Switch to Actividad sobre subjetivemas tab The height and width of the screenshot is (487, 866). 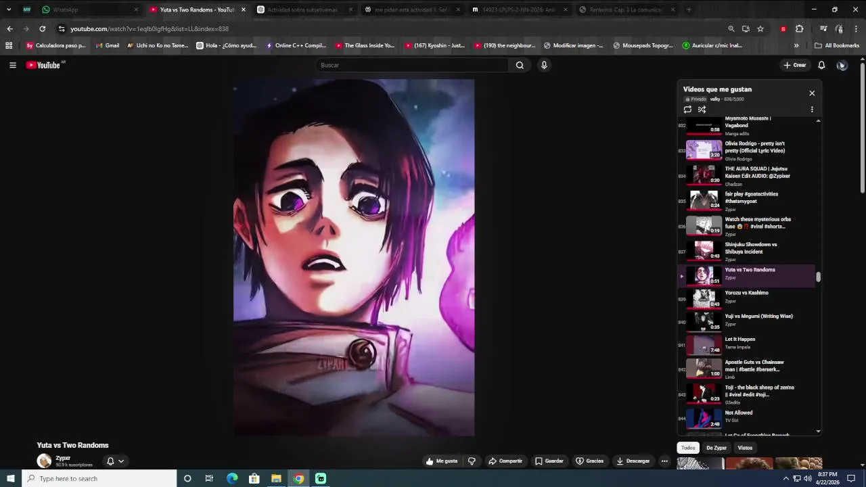coord(304,9)
